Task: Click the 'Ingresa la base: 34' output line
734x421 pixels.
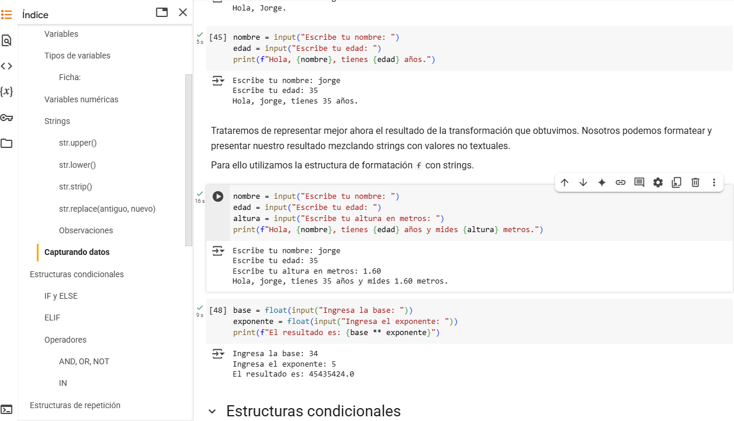Action: pos(275,354)
